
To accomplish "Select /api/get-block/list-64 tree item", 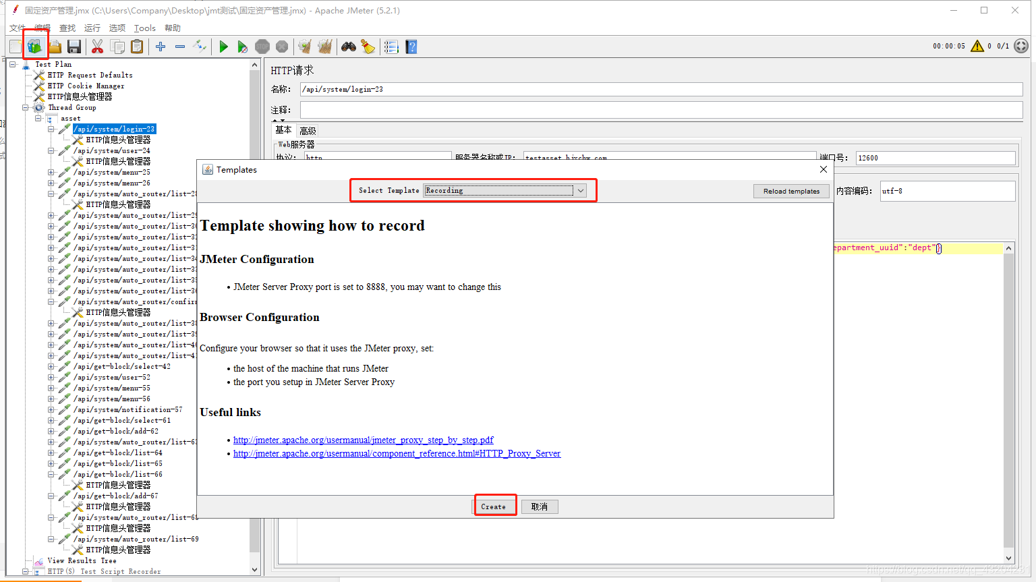I will (118, 453).
